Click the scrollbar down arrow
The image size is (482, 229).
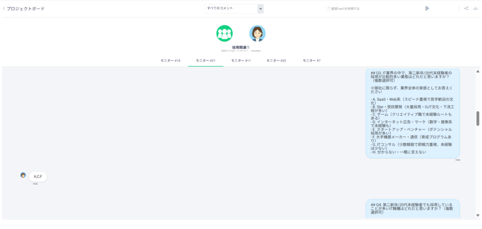(x=478, y=215)
